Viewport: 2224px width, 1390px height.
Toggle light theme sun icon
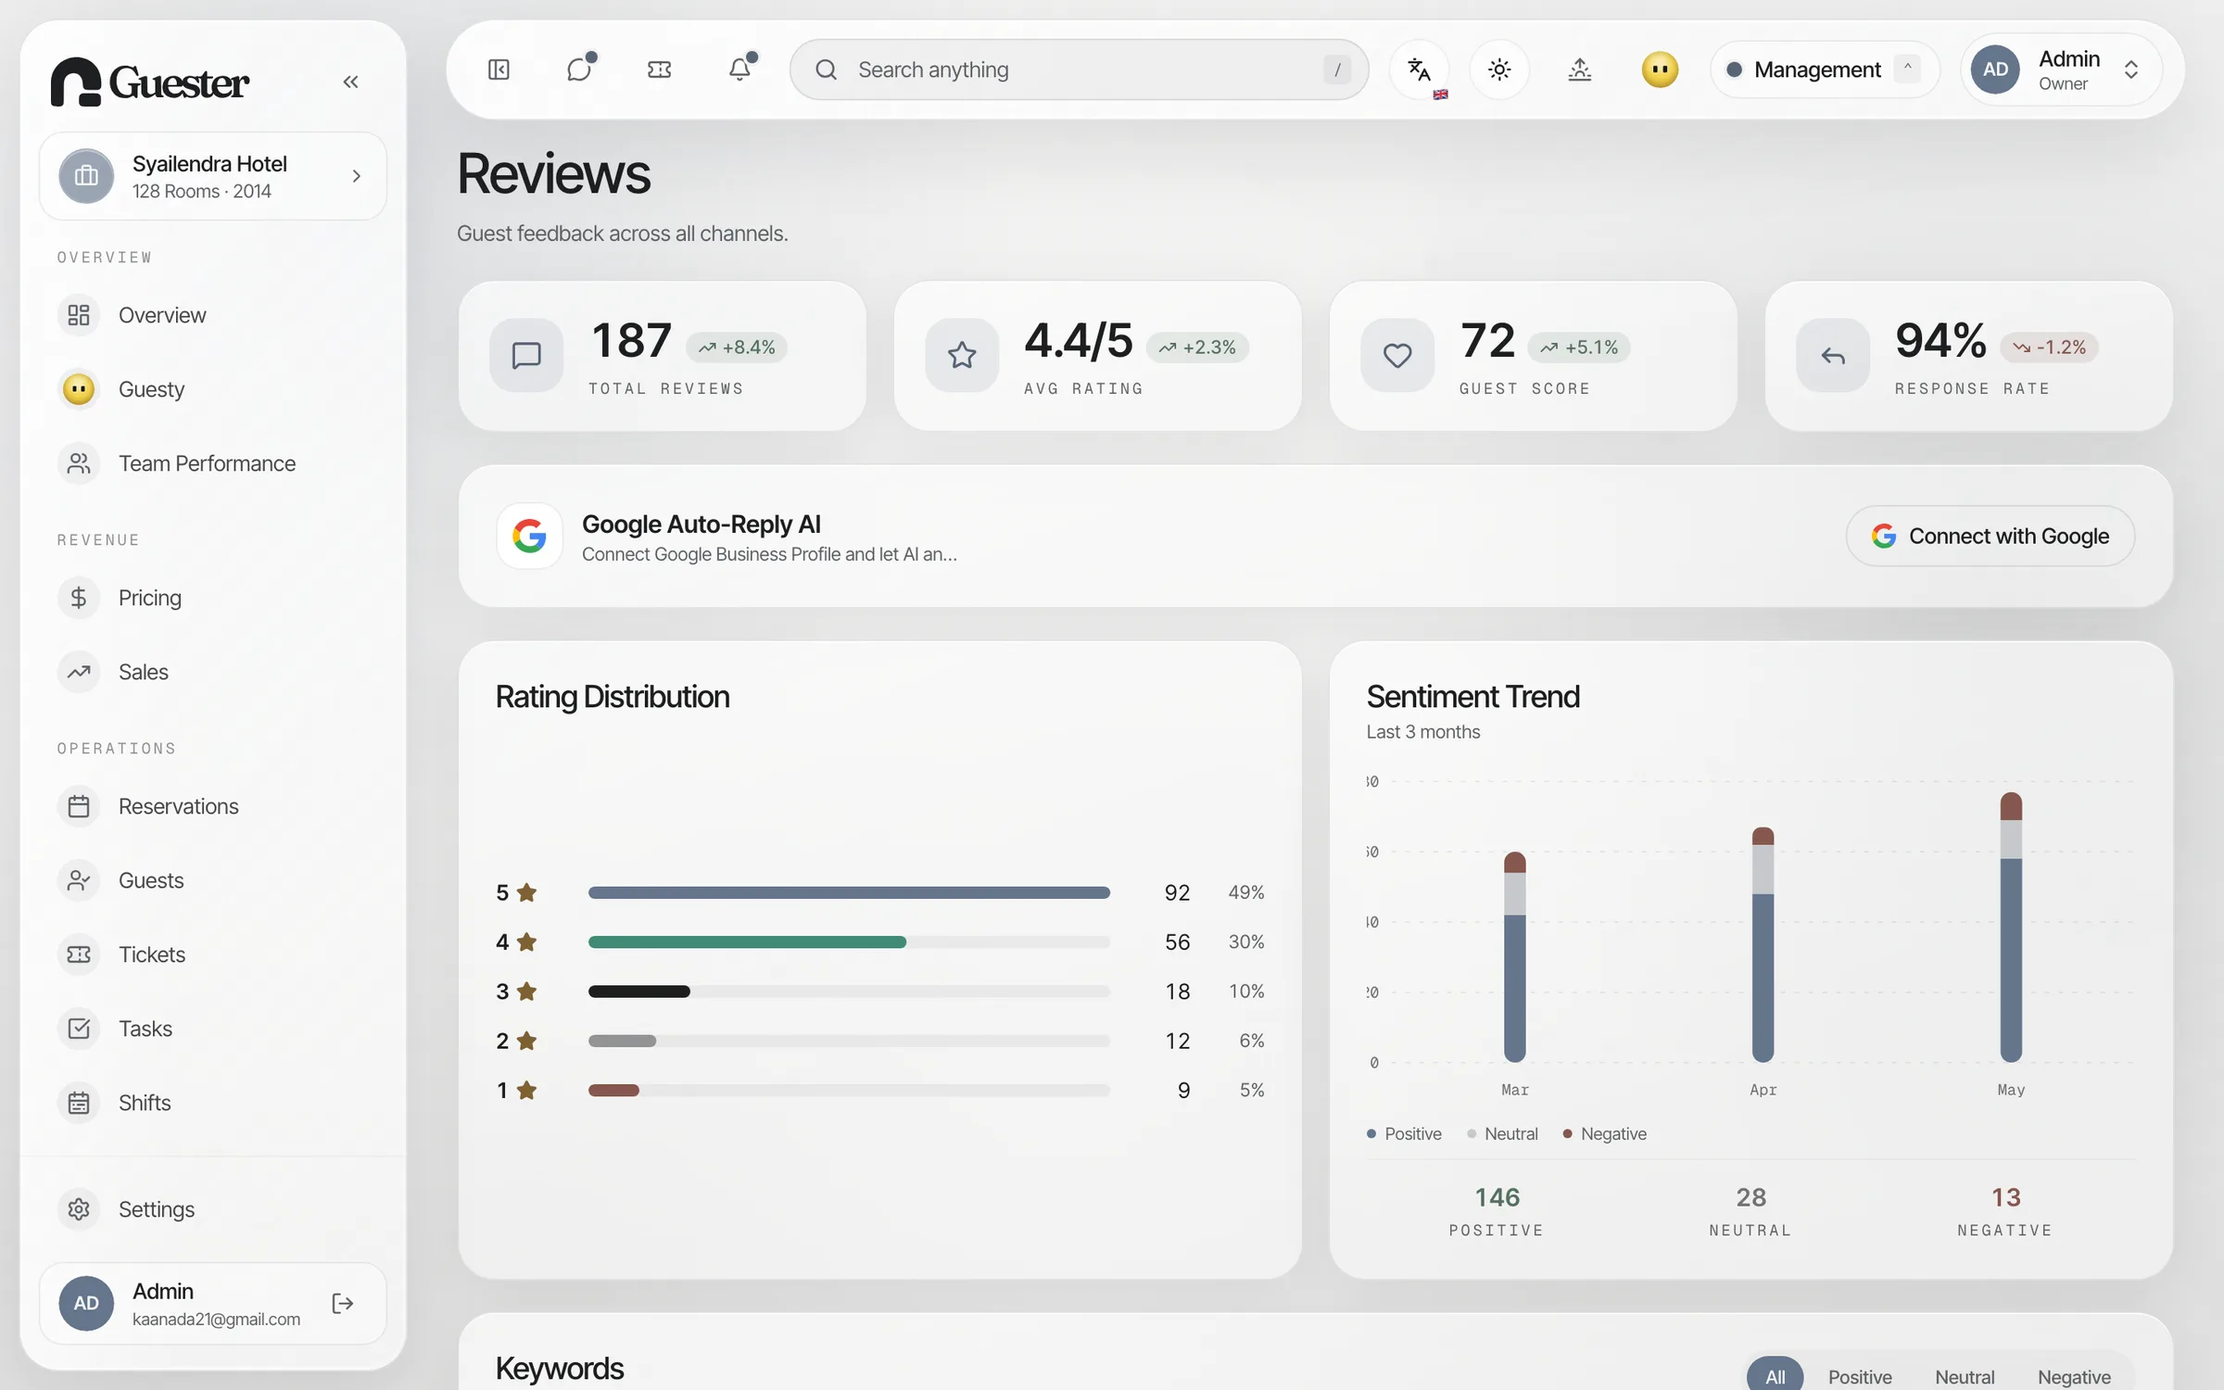[1499, 69]
